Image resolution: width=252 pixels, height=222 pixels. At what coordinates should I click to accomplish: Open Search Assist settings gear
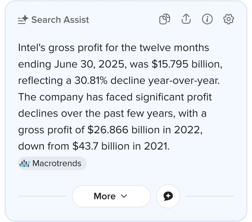[x=229, y=19]
